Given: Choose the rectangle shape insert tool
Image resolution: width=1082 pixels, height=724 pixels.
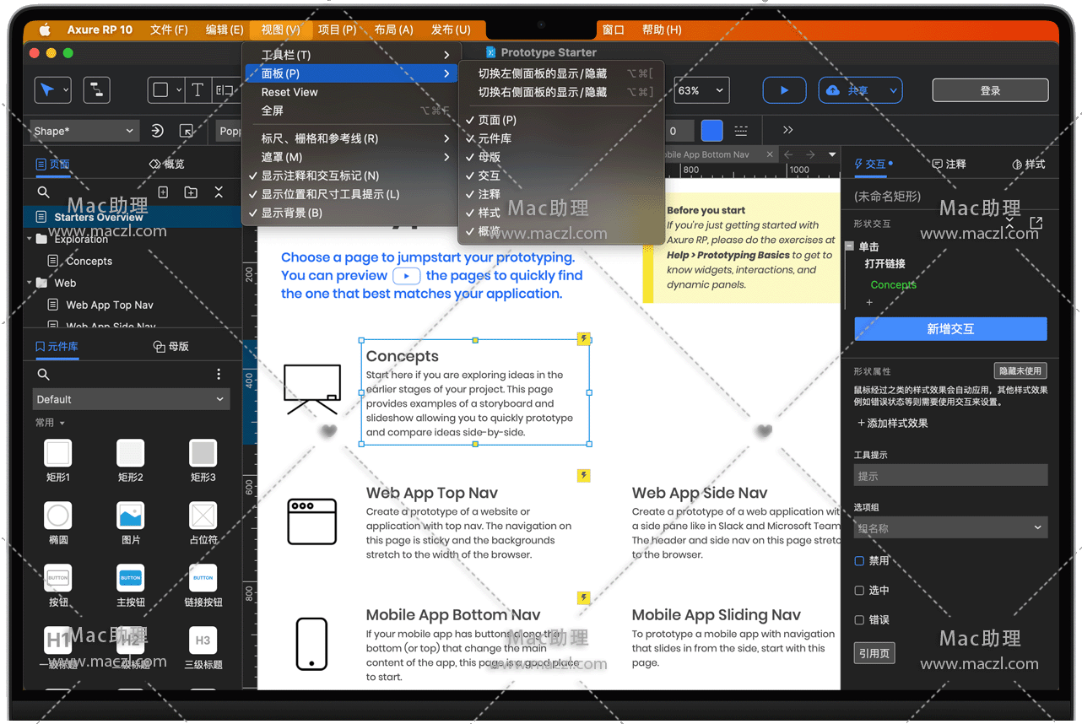Looking at the screenshot, I should [160, 90].
